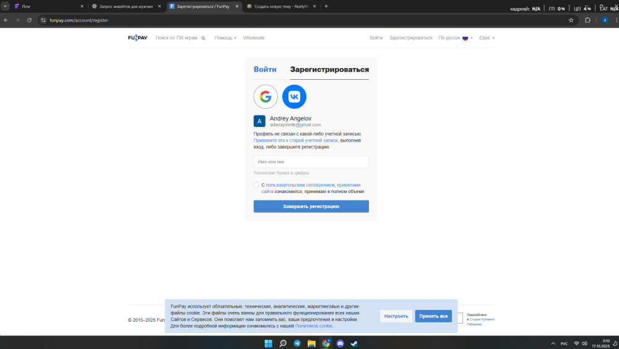This screenshot has width=619, height=349.
Task: Open the network Wi-Fi tray icon
Action: pyautogui.click(x=577, y=343)
